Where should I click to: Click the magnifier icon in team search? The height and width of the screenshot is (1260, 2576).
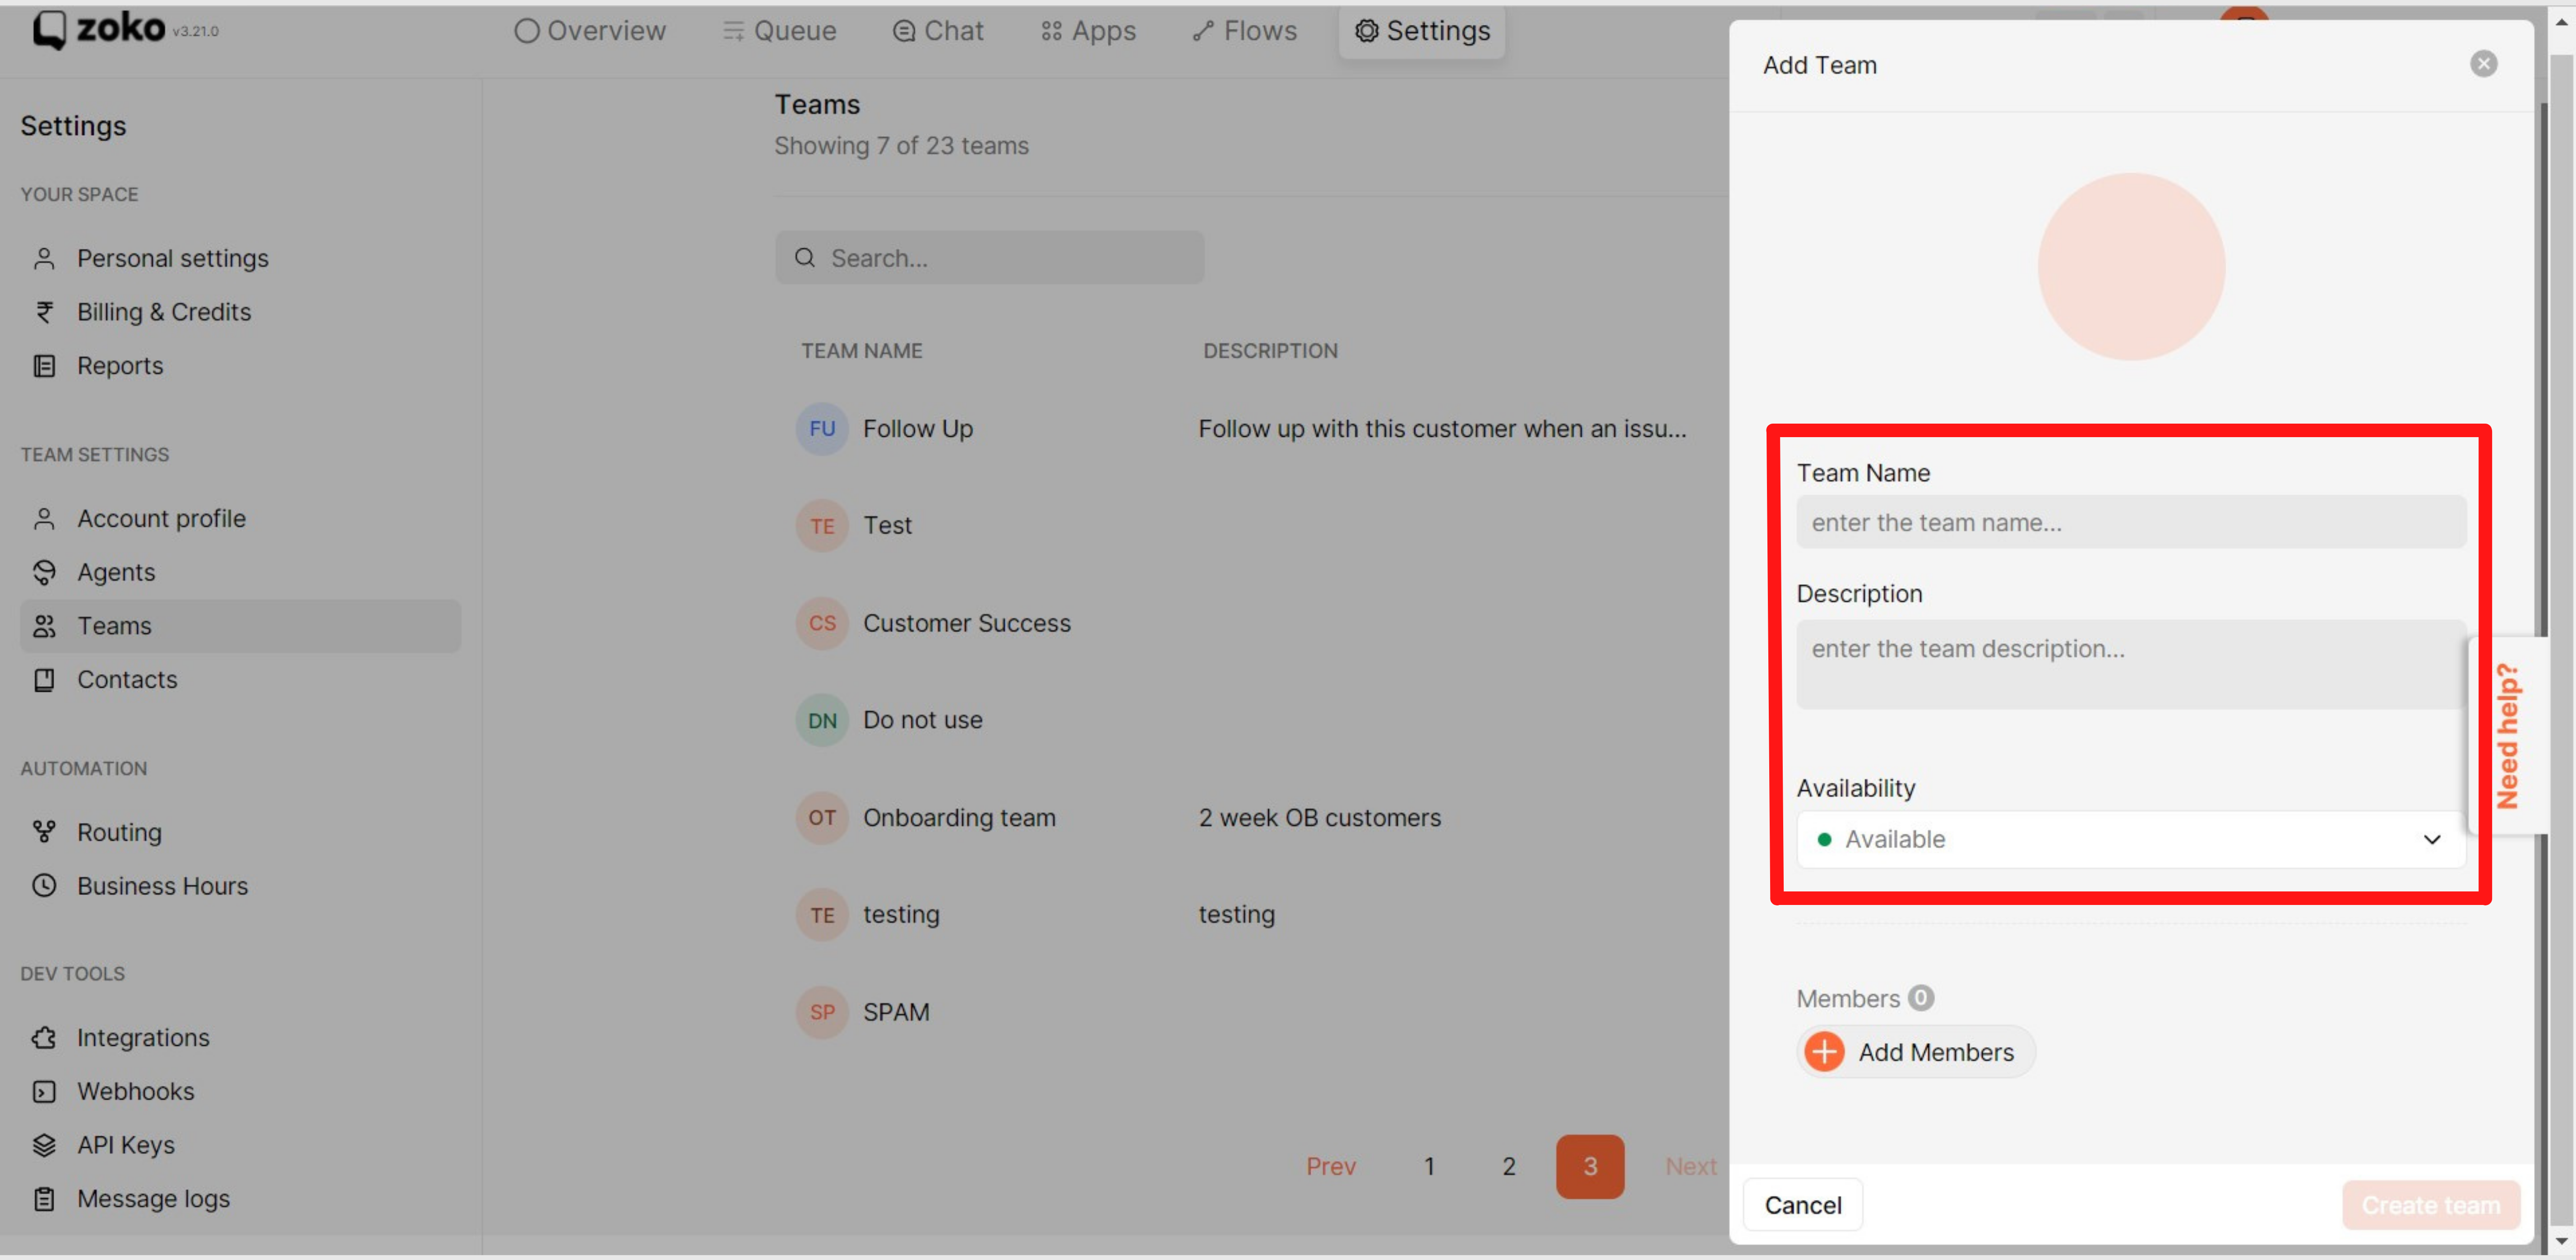tap(805, 258)
